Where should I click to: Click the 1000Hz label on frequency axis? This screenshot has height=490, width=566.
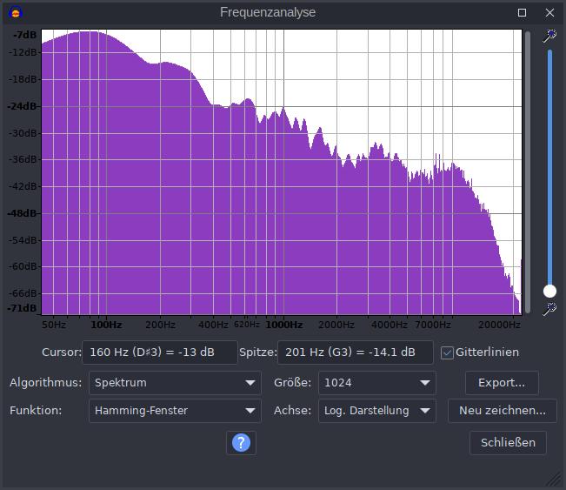point(284,325)
